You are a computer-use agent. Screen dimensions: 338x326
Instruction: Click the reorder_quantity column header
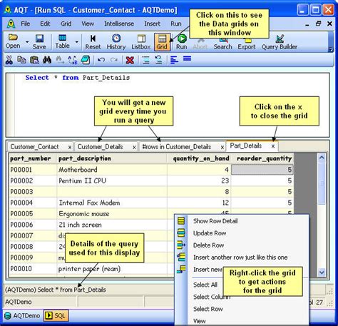tap(262, 158)
